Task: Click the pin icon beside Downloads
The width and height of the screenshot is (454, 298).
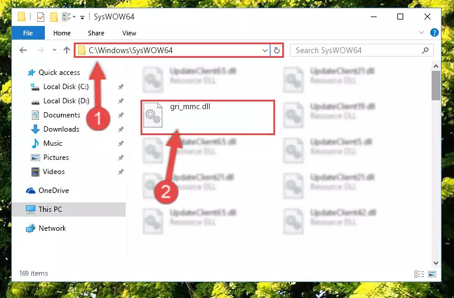Action: pos(121,129)
